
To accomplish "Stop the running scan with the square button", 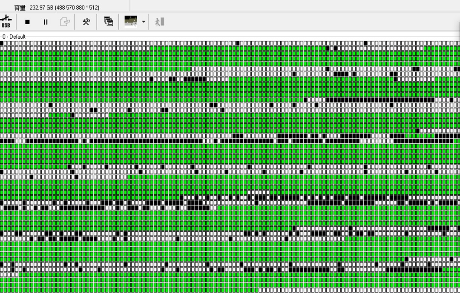I will coord(27,22).
